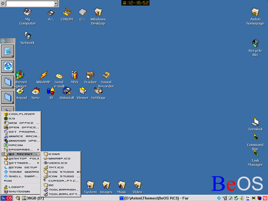This screenshot has height=201, width=268.
Task: Launch MSN from the desktop
Action: 75,77
